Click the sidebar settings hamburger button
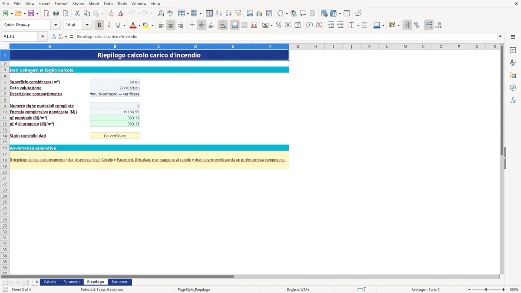The image size is (521, 293). (513, 37)
